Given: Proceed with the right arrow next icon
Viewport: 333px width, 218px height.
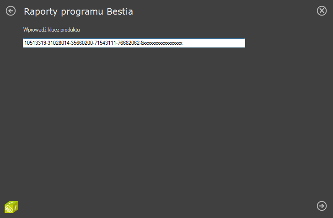Looking at the screenshot, I should [x=322, y=206].
